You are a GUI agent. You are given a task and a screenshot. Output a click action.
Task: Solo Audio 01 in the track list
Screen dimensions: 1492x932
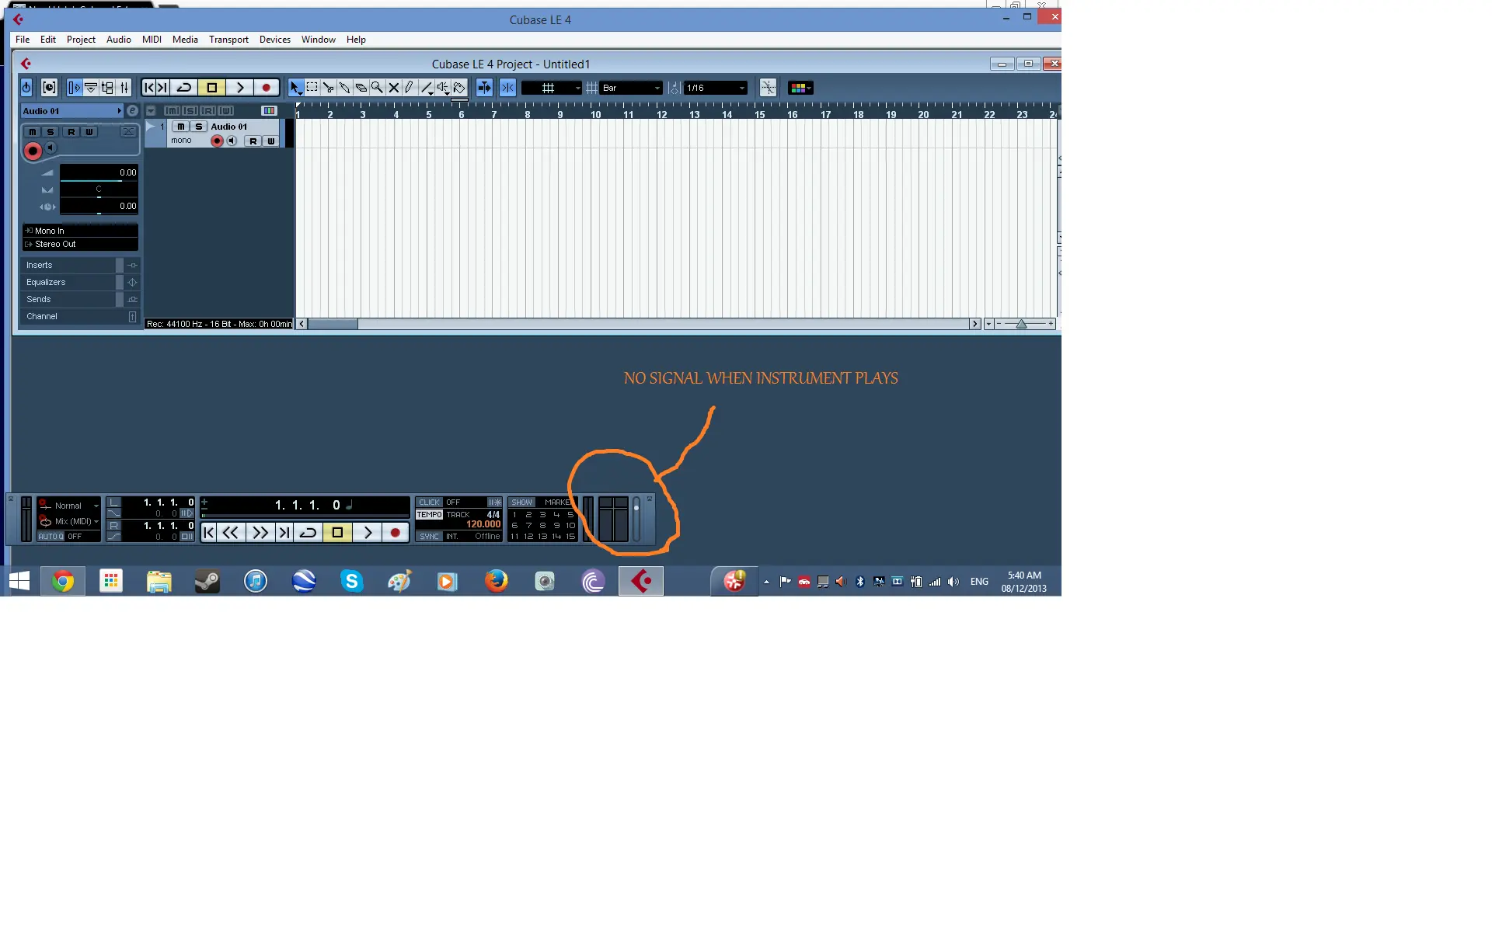tap(199, 127)
